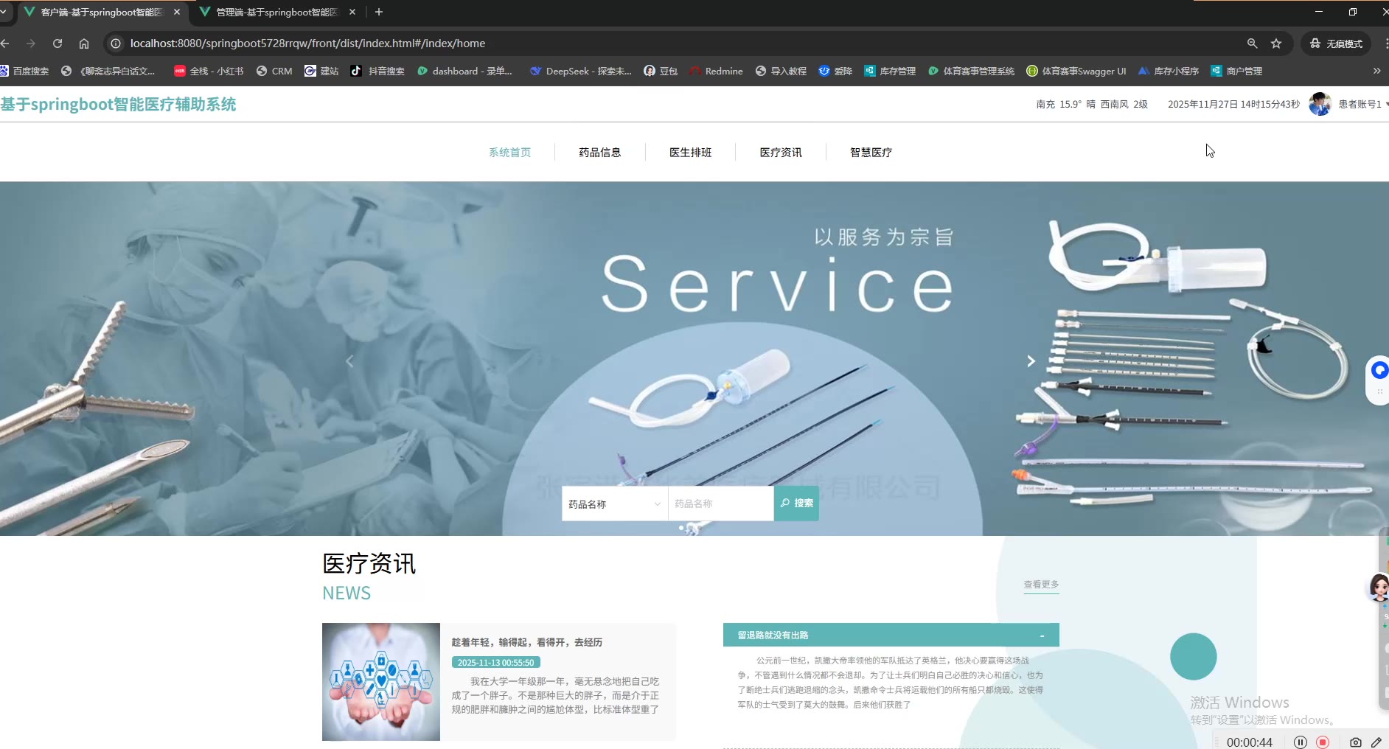
Task: Open the cartoon girl assistant avatar
Action: click(x=1379, y=588)
